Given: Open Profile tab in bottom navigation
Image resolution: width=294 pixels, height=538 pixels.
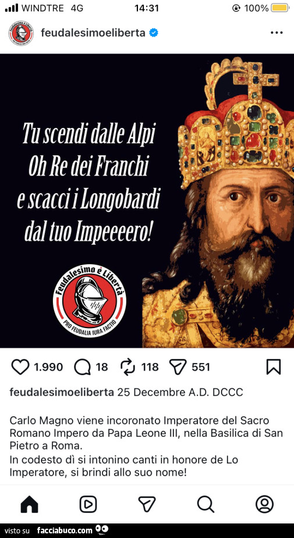Looking at the screenshot, I should coord(264,504).
